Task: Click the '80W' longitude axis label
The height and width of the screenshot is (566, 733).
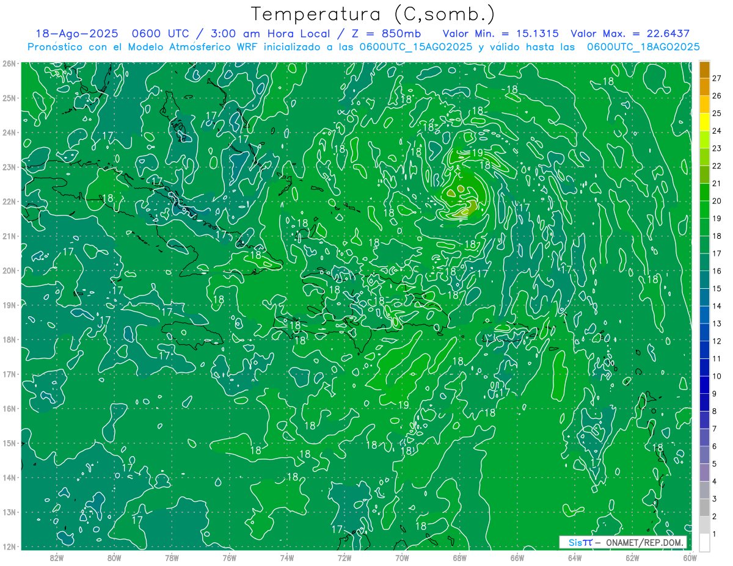Action: click(114, 557)
